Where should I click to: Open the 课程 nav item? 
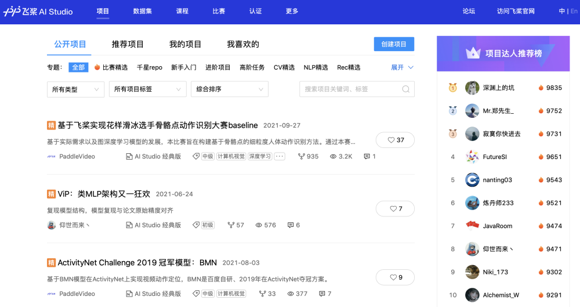[x=182, y=11]
